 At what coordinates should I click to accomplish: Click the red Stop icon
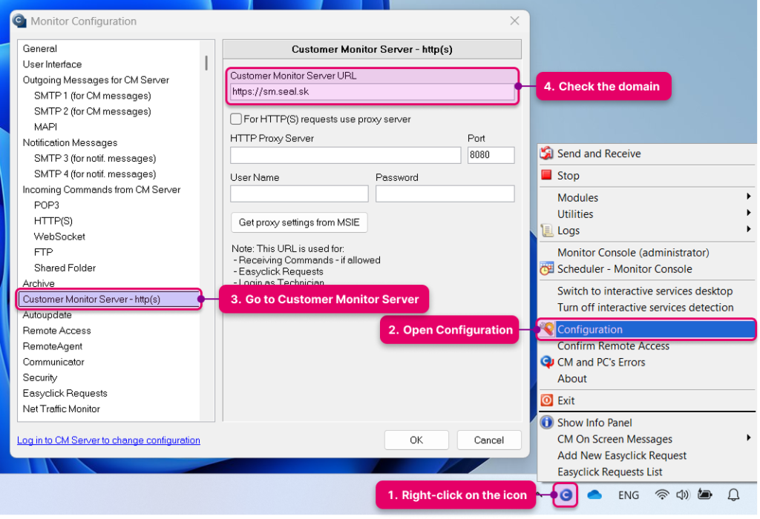click(x=546, y=176)
